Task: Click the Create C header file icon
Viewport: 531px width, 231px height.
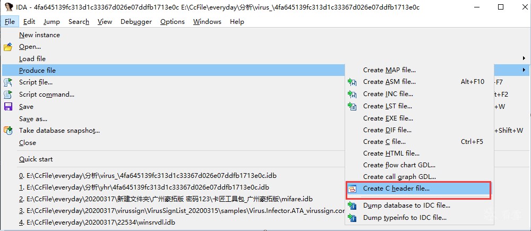Action: [352, 189]
